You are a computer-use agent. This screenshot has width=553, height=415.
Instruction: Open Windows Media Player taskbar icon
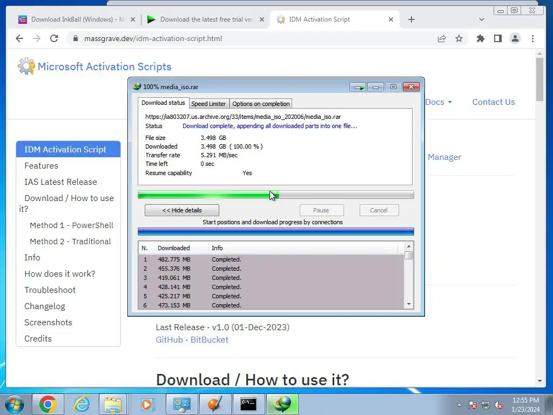tap(147, 404)
